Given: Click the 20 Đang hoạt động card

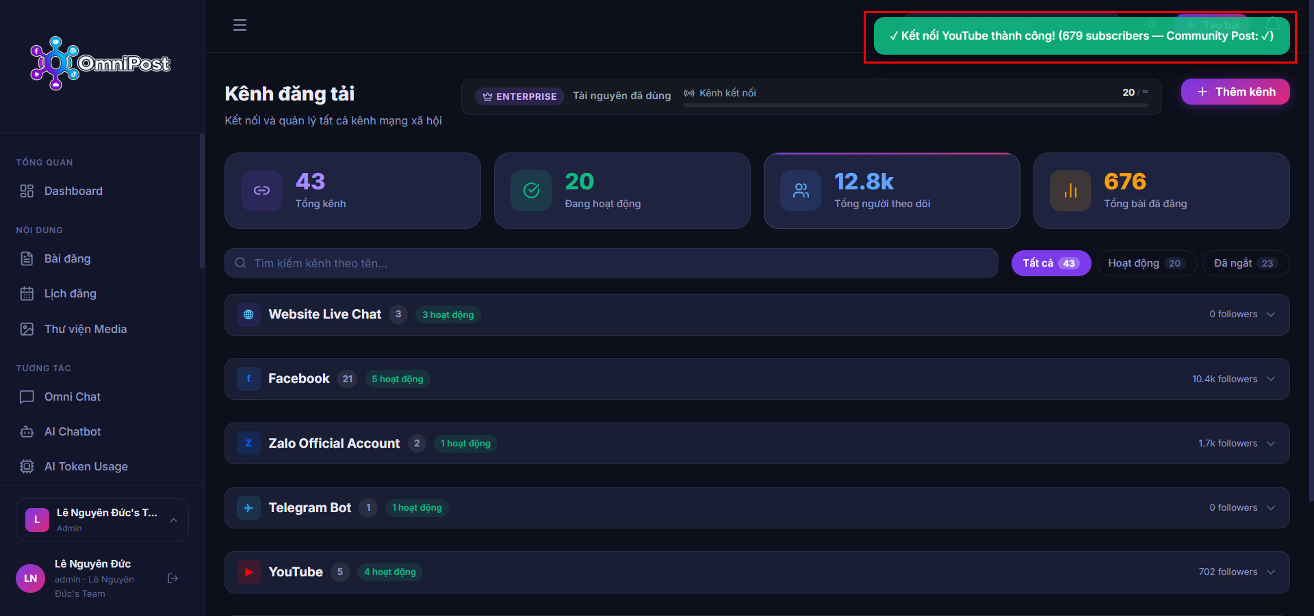Looking at the screenshot, I should pyautogui.click(x=622, y=191).
